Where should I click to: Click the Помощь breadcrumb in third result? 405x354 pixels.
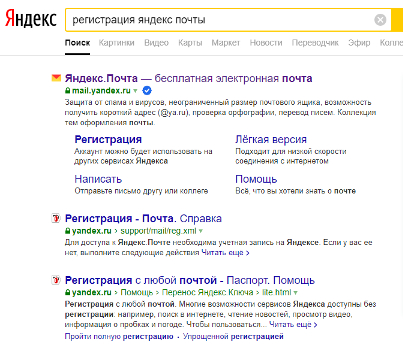point(137,292)
